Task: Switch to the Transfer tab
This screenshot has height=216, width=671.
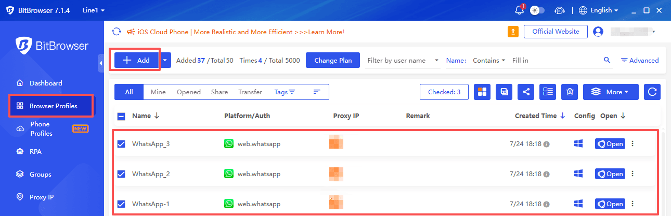Action: point(250,92)
